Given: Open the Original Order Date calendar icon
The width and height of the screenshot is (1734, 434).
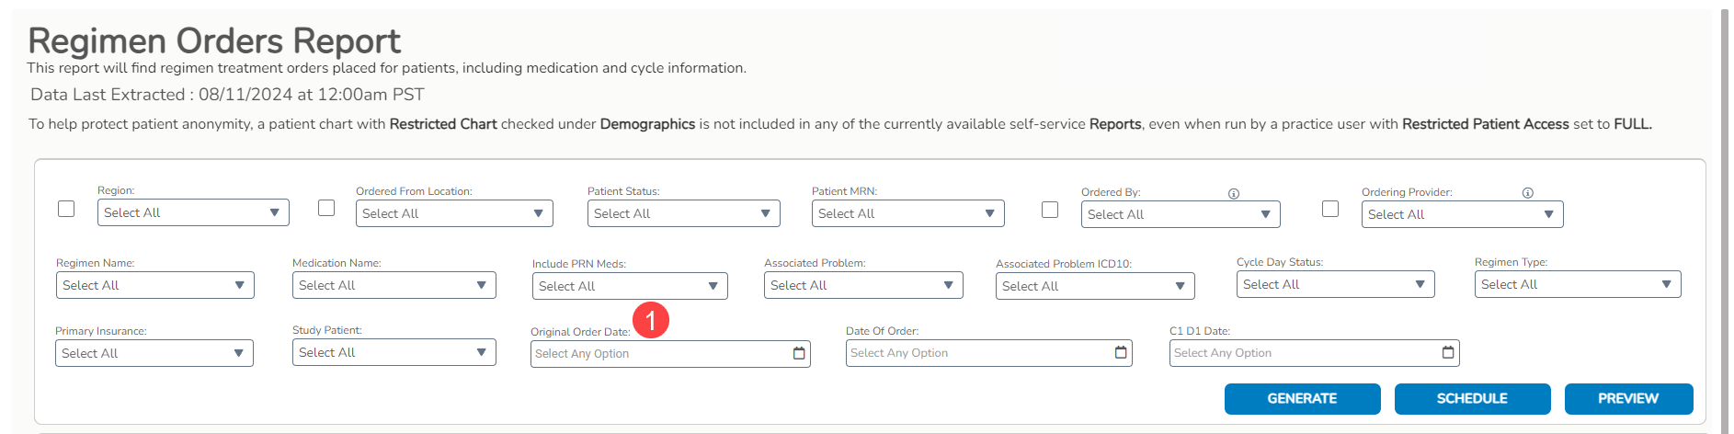Looking at the screenshot, I should pos(799,353).
